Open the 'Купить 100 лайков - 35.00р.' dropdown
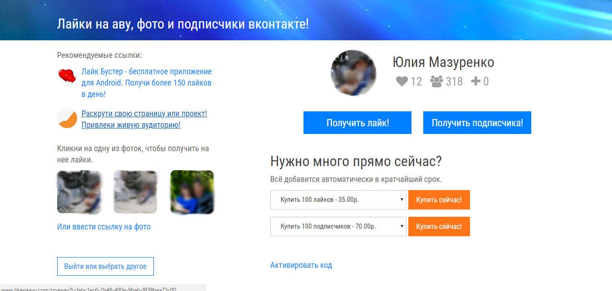The image size is (612, 291). (x=338, y=200)
